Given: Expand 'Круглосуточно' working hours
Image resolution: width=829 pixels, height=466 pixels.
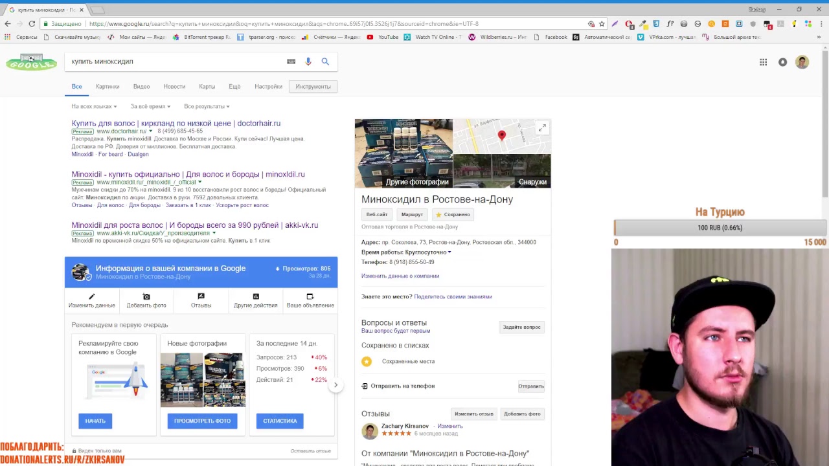Looking at the screenshot, I should (x=428, y=252).
